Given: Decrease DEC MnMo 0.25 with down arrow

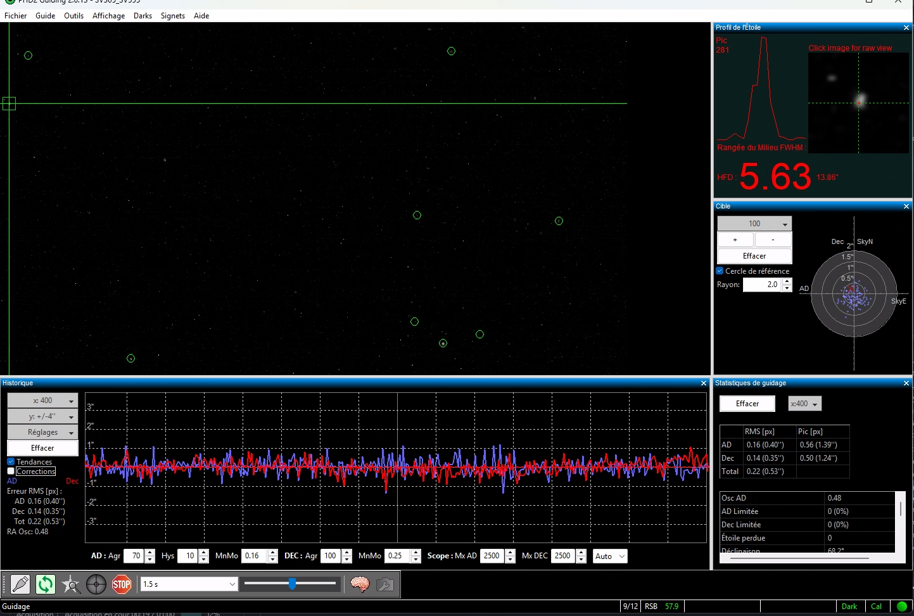Looking at the screenshot, I should pos(416,560).
